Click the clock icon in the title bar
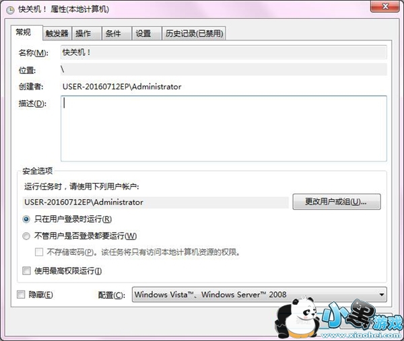 (10, 10)
